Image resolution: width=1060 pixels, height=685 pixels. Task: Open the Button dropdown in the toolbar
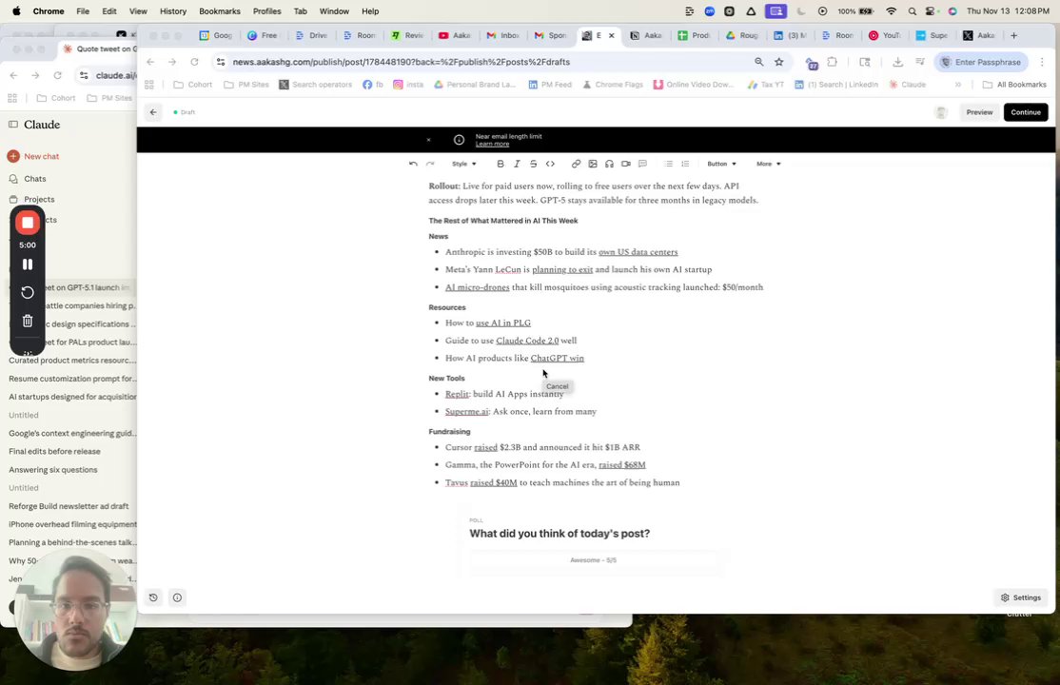(x=722, y=164)
